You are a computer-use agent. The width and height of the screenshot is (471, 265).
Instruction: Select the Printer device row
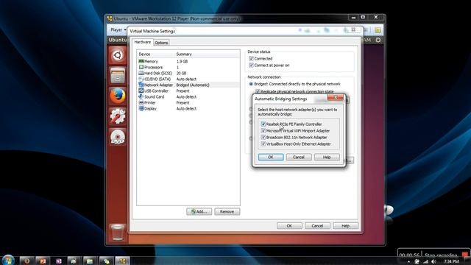tap(188, 103)
